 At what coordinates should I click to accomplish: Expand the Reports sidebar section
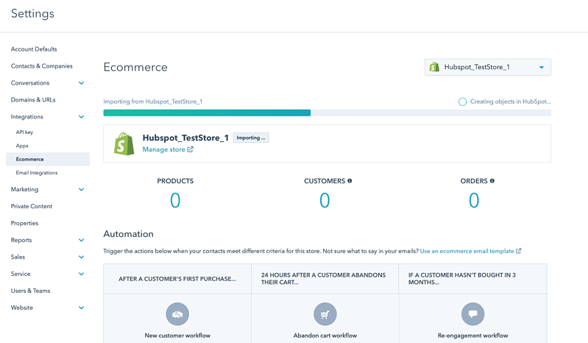pyautogui.click(x=81, y=241)
